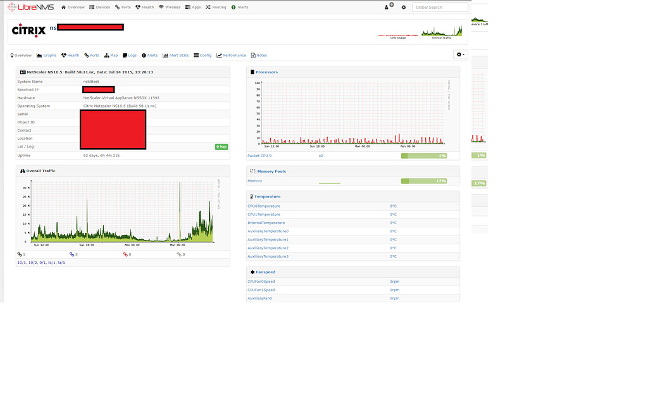Click the blue ports-up link icon showing 5
The width and height of the screenshot is (648, 419).
click(72, 254)
